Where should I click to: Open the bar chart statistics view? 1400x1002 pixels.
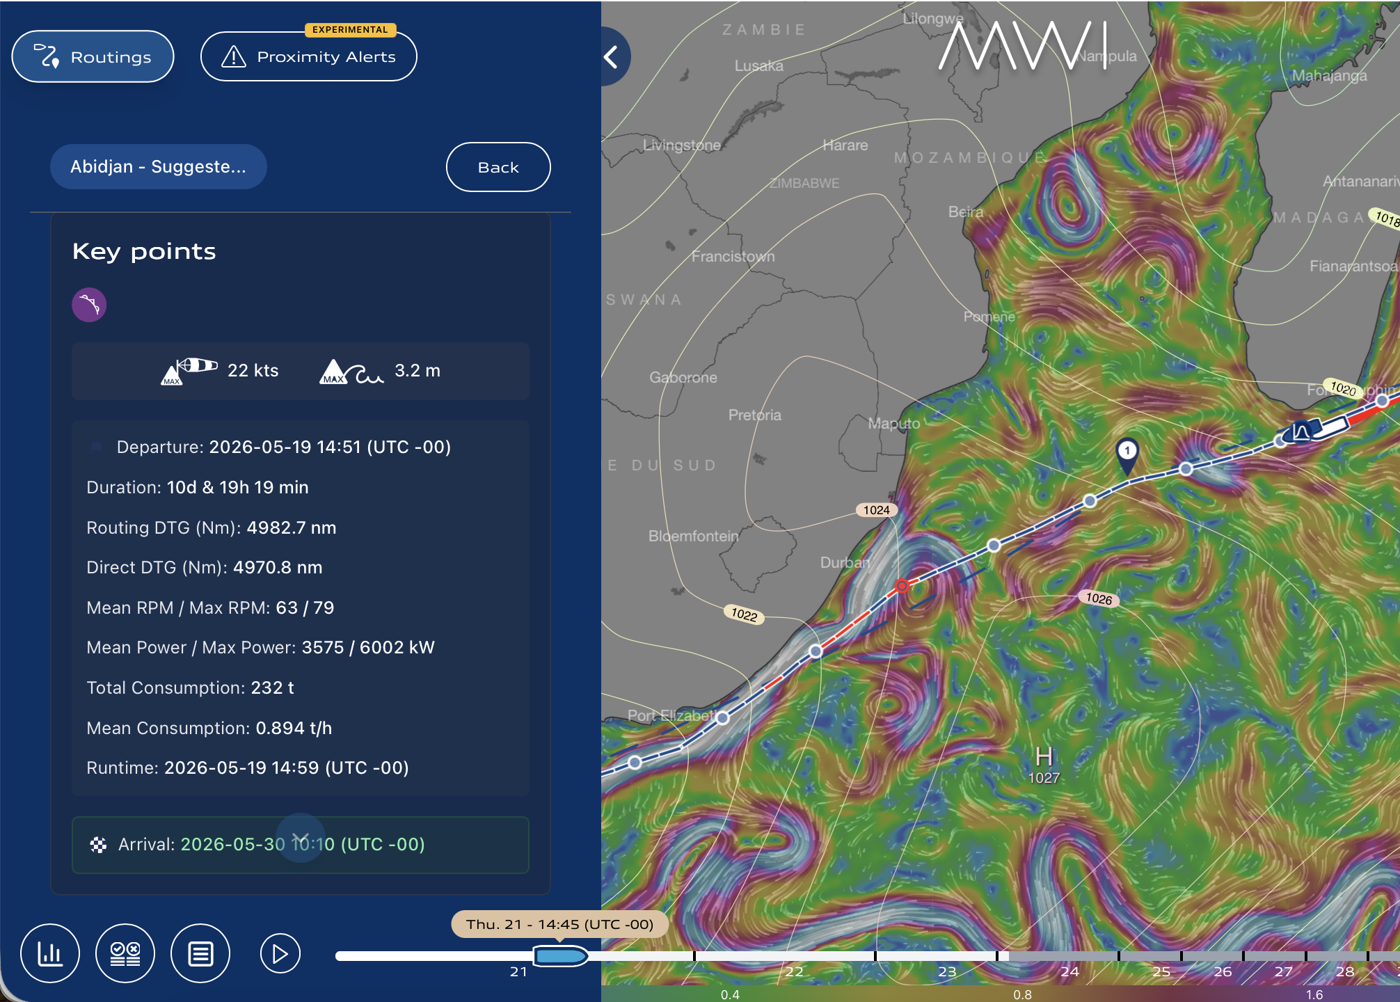(x=50, y=953)
